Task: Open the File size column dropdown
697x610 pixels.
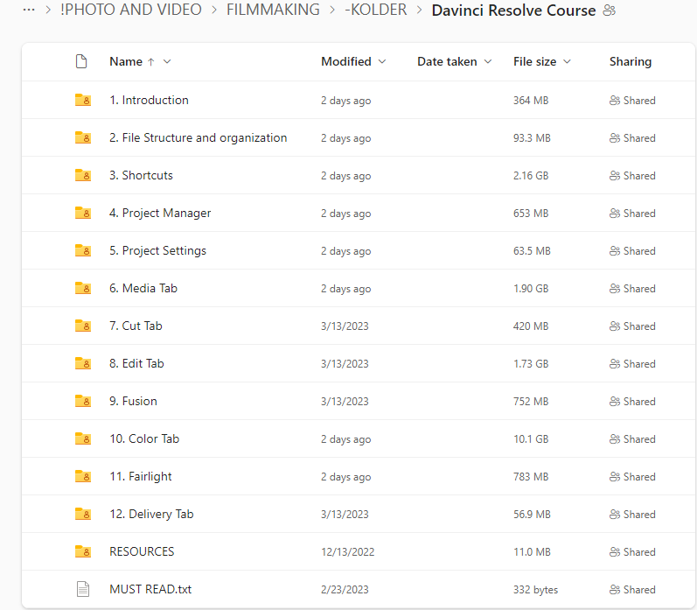Action: [567, 61]
